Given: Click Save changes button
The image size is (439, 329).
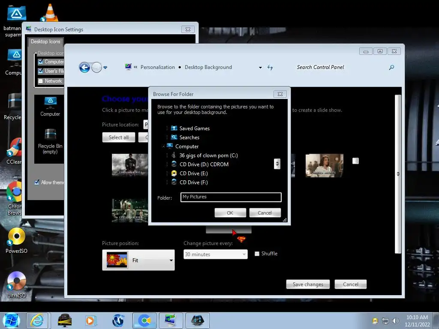Looking at the screenshot, I should [308, 284].
